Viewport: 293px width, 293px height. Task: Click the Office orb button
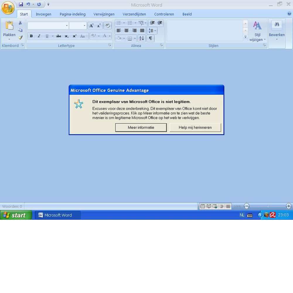click(x=8, y=8)
